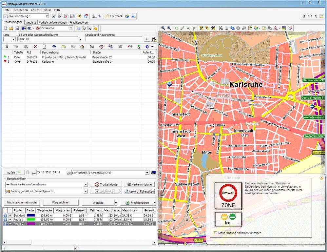Open Ladung gemäß zul. Gesamtgewicht dropdown
327x252 pixels.
coord(86,191)
